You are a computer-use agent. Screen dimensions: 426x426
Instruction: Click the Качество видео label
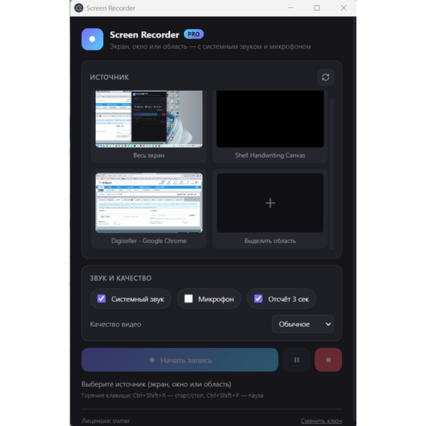tap(116, 324)
